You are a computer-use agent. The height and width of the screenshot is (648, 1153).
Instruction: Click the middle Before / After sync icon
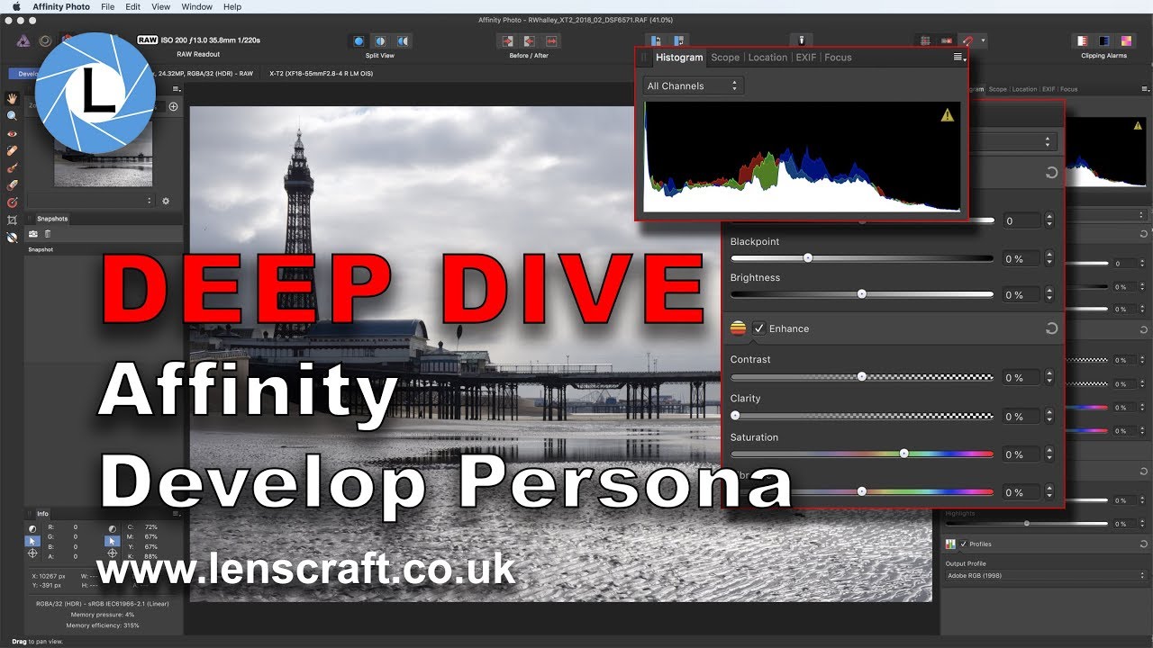tap(529, 40)
